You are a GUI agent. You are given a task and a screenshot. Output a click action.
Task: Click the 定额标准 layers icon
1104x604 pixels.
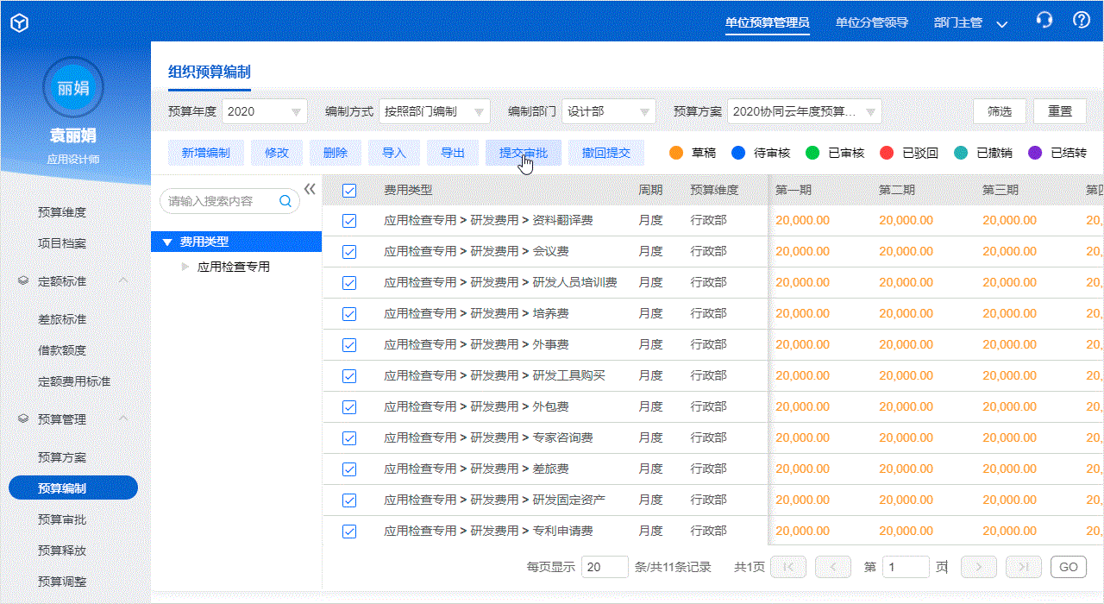[23, 281]
